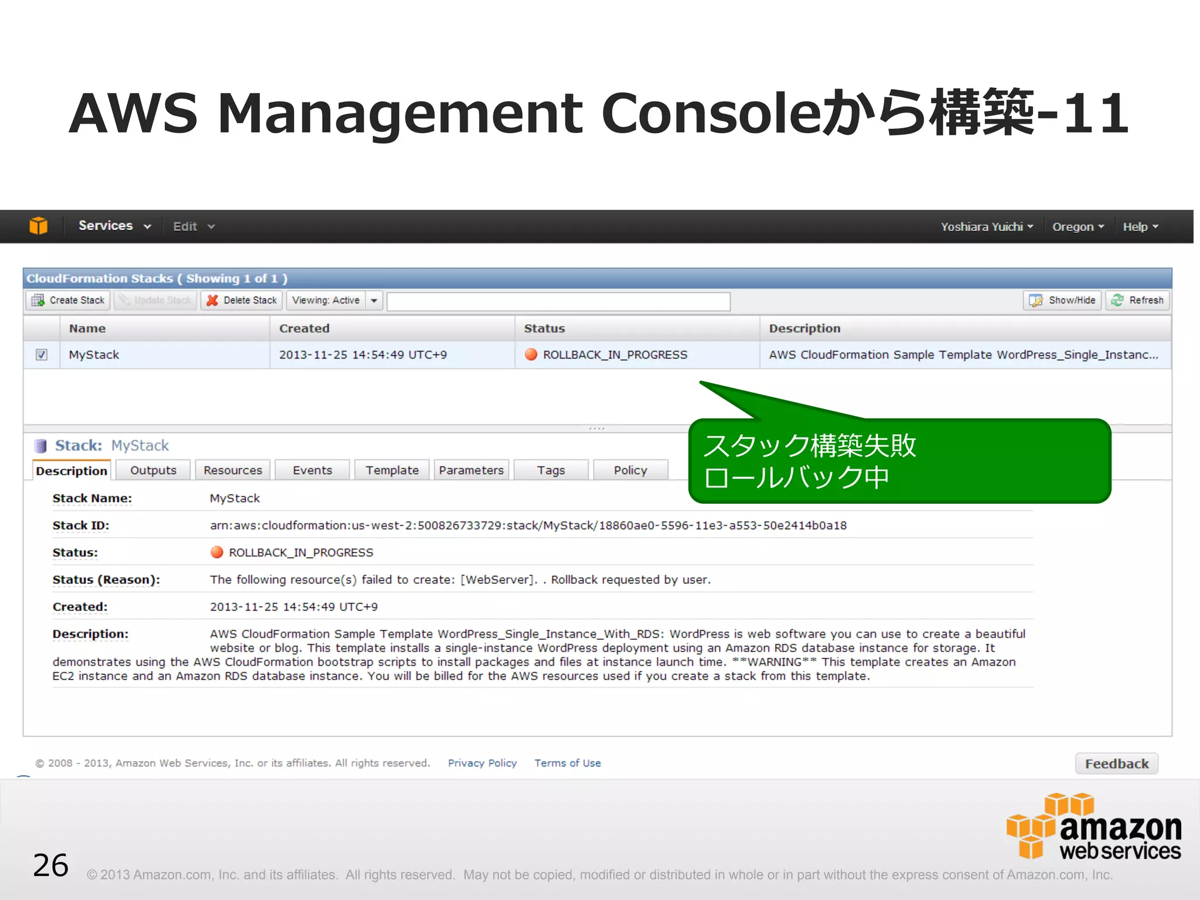The image size is (1200, 900).
Task: Click the Refresh button label
Action: (x=1146, y=300)
